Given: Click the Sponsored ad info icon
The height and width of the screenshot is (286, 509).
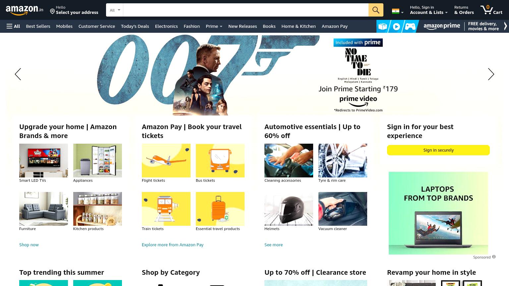Looking at the screenshot, I should click(494, 257).
